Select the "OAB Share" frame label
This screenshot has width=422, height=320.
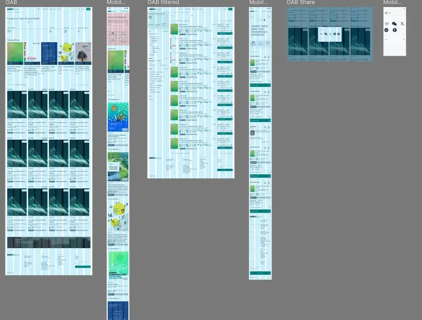coord(301,3)
